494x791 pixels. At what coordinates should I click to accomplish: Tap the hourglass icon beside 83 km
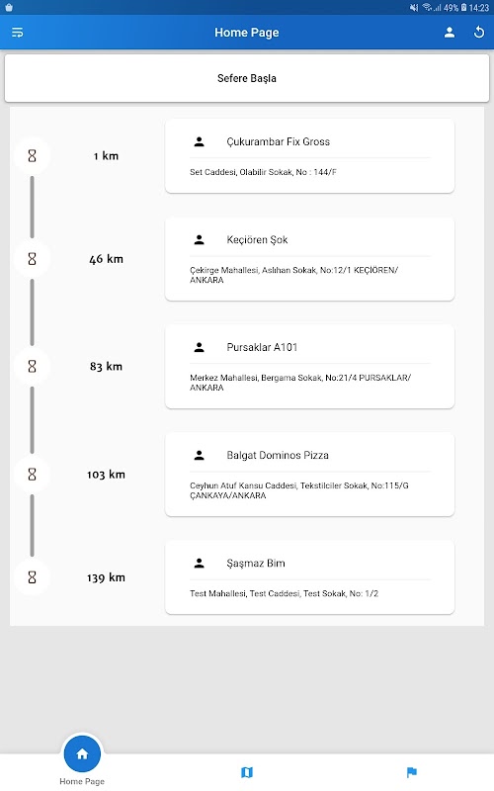click(33, 366)
